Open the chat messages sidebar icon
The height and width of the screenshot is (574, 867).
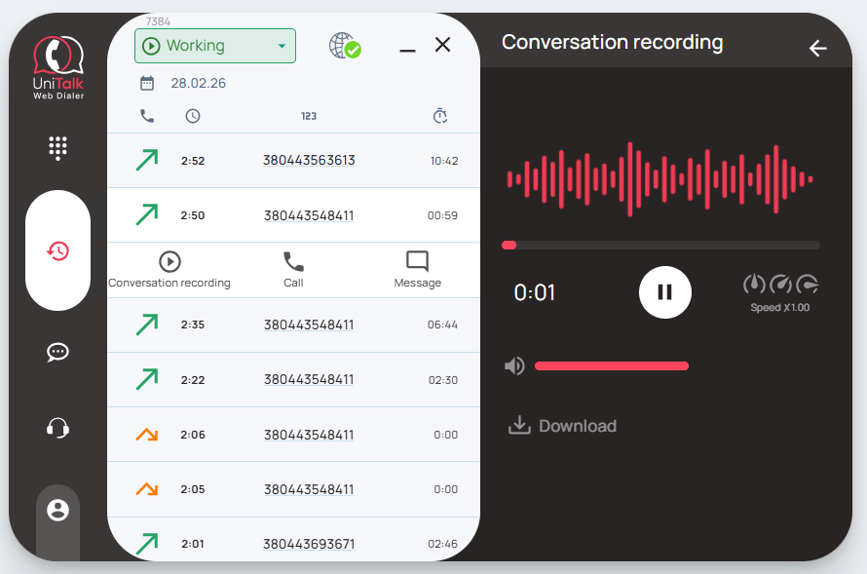point(57,353)
